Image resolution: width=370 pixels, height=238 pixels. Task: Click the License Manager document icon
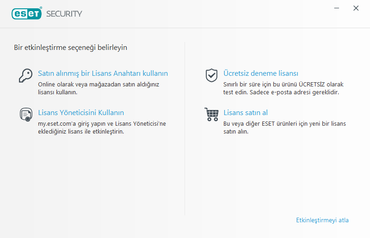[x=25, y=114]
